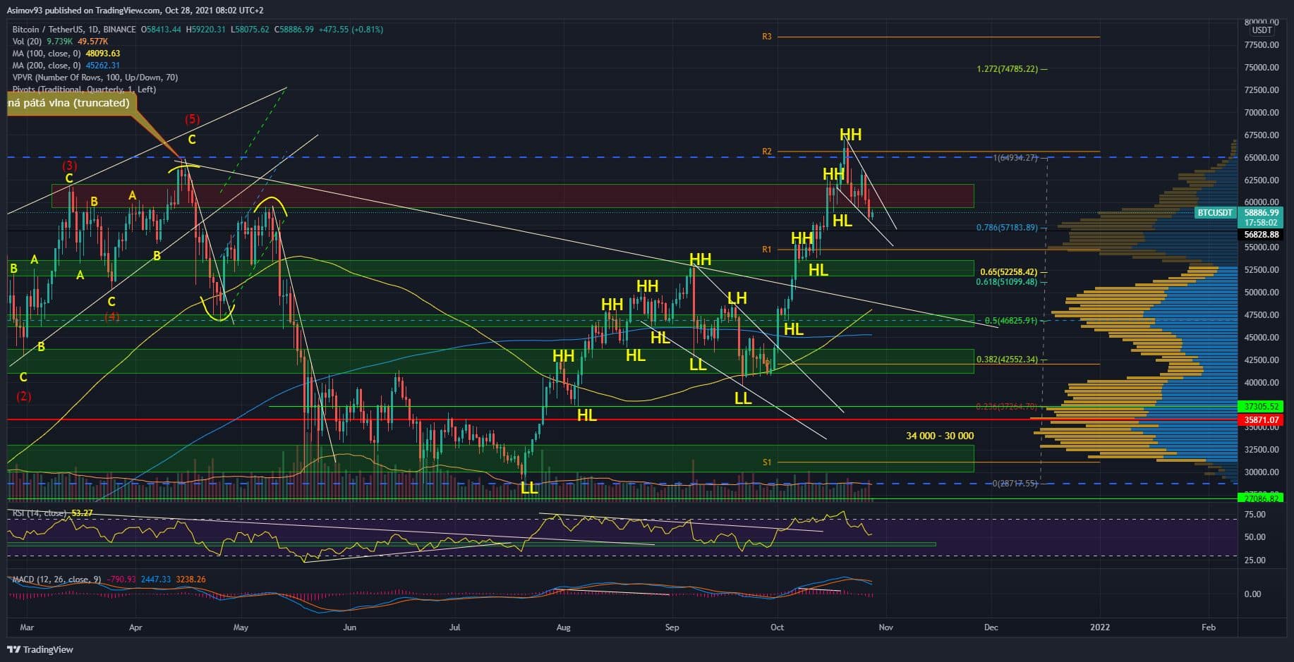Click the R2 pivot level label
The width and height of the screenshot is (1294, 662).
[767, 152]
